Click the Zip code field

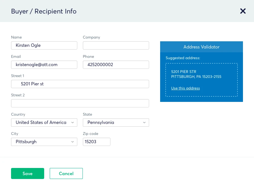pyautogui.click(x=97, y=142)
